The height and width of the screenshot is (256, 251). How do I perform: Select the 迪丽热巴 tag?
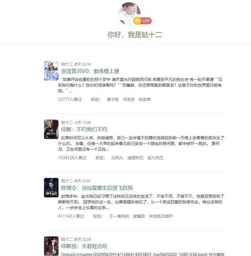tap(135, 158)
